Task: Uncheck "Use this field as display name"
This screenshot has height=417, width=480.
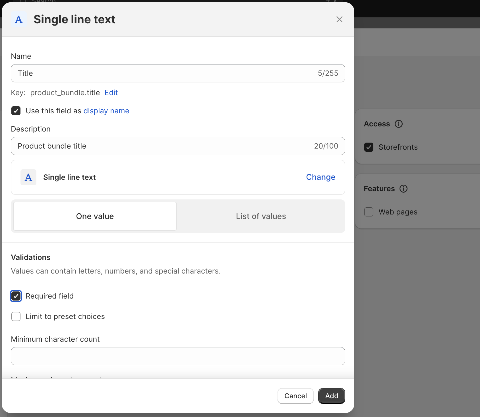Action: pos(16,111)
